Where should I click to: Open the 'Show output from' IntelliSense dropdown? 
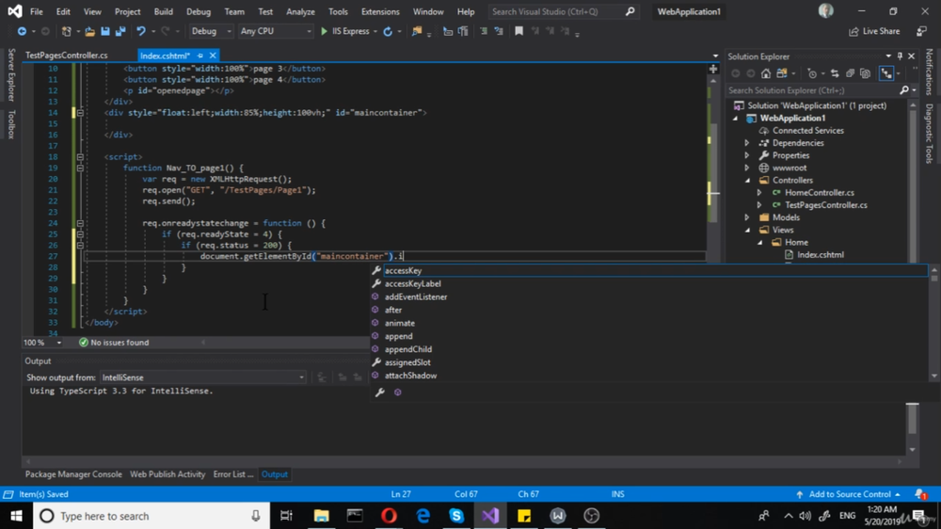pyautogui.click(x=202, y=377)
